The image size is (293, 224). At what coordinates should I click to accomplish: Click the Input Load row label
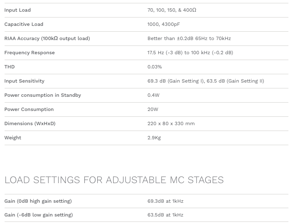[x=18, y=10]
